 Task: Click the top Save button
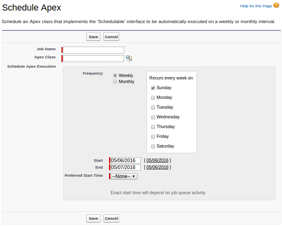click(x=93, y=37)
